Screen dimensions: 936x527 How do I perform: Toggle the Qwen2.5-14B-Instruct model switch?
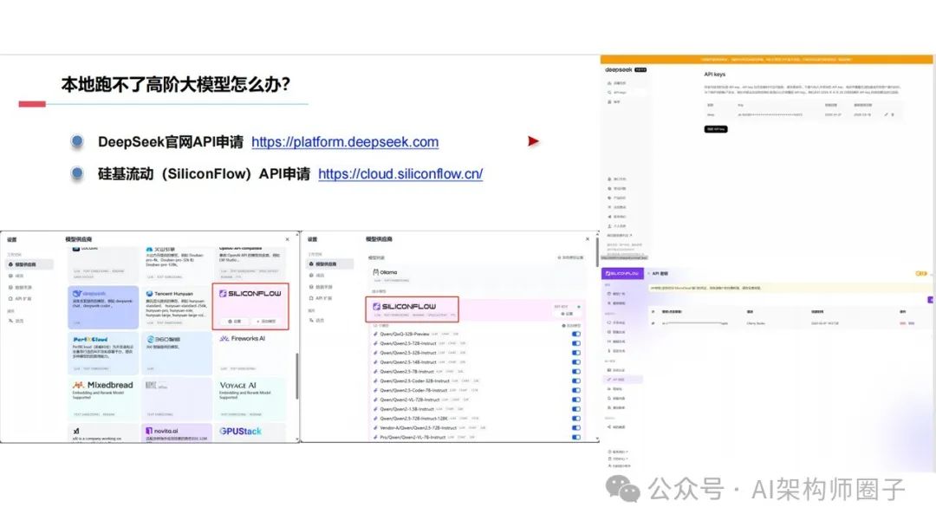(x=576, y=362)
